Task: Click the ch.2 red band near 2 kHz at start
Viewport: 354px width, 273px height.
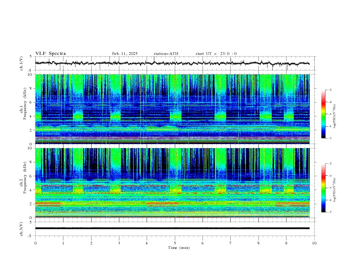Action: click(x=48, y=203)
